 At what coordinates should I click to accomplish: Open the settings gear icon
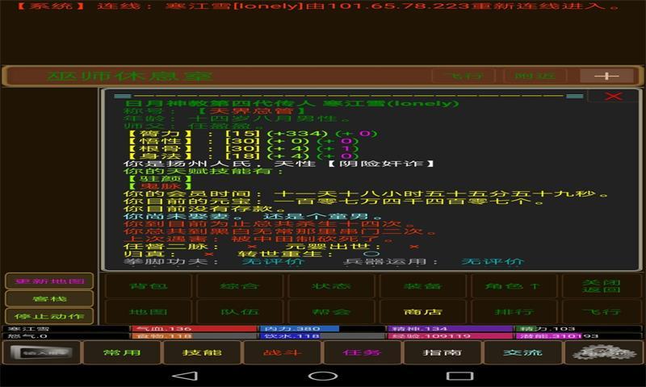604,352
